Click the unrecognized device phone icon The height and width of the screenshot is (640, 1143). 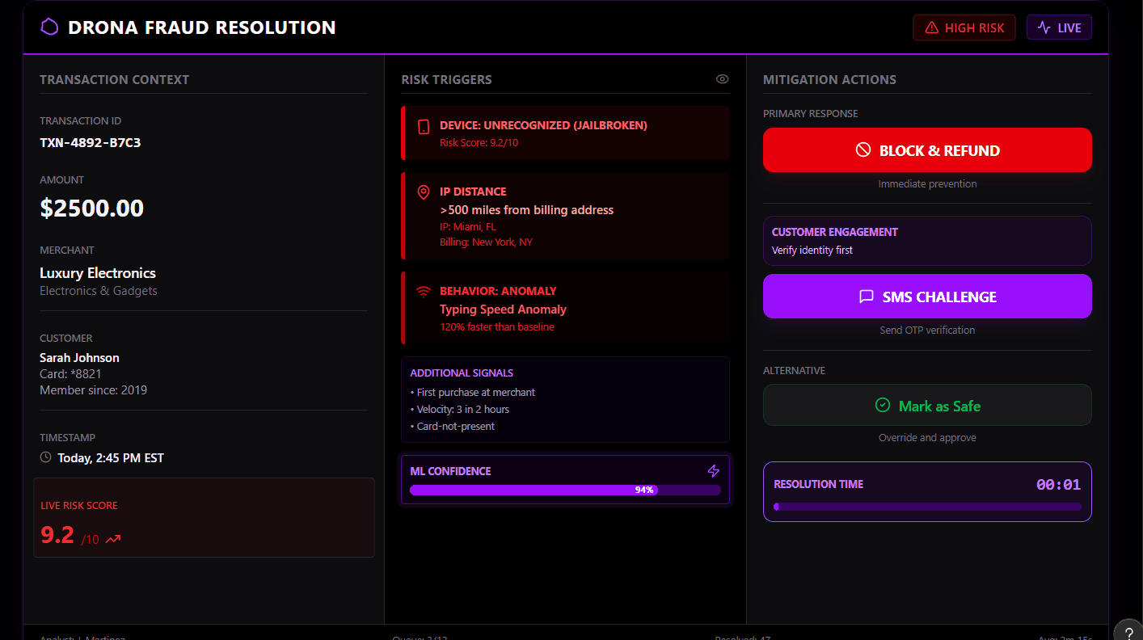click(x=423, y=127)
